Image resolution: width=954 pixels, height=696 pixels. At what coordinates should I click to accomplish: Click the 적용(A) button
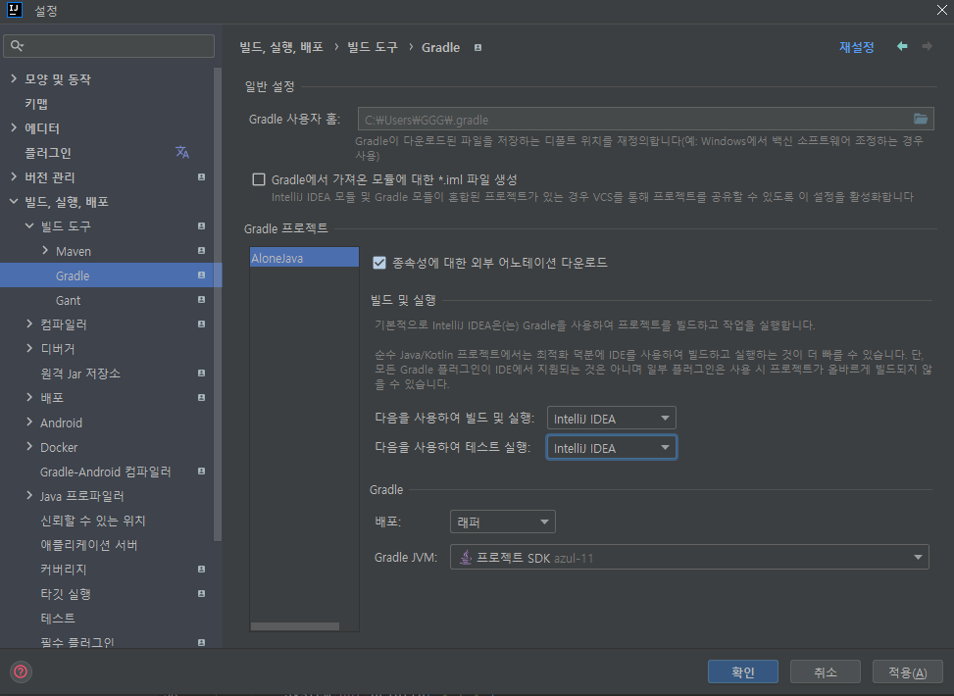pyautogui.click(x=907, y=671)
